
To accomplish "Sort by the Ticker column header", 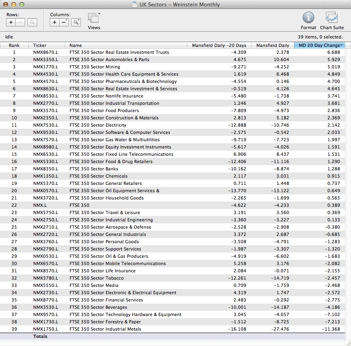I will [x=40, y=45].
